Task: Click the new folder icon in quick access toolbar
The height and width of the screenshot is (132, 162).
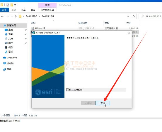Action: pyautogui.click(x=12, y=5)
